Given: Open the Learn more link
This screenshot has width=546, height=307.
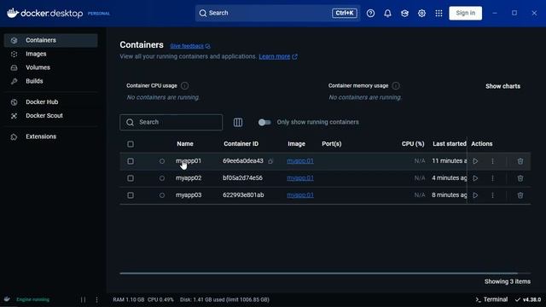Looking at the screenshot, I should 278,56.
